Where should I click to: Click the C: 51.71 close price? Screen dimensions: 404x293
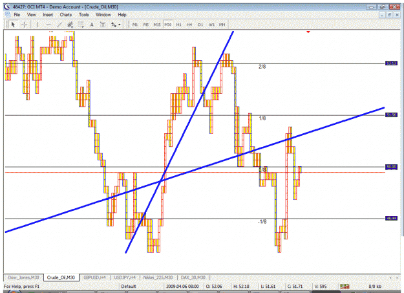click(x=295, y=287)
